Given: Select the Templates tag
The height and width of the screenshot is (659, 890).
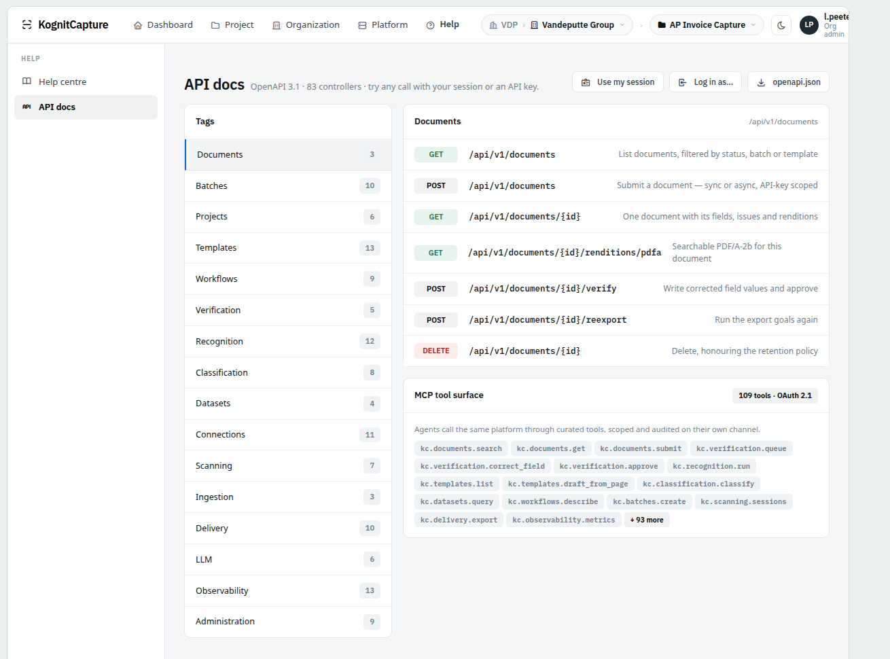Looking at the screenshot, I should pos(288,248).
